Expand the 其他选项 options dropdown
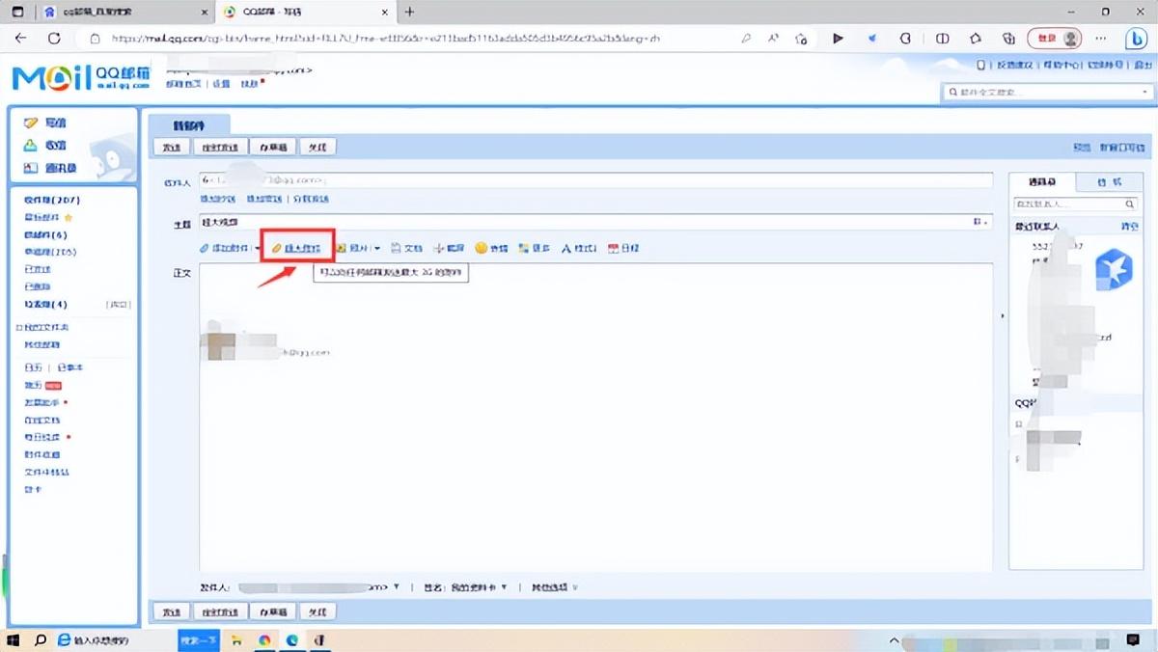The image size is (1158, 652). click(x=575, y=587)
